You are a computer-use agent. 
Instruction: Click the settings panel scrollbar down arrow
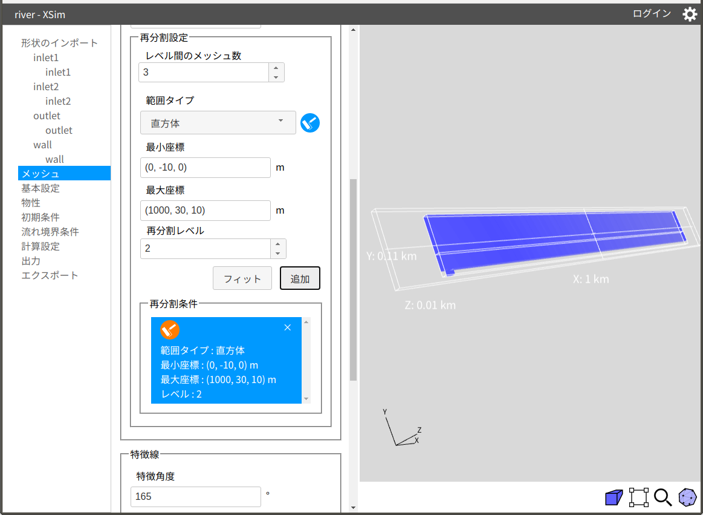353,508
